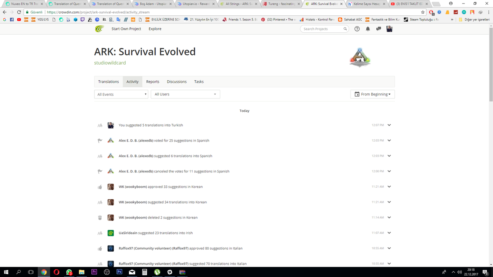Click the Start Own Project link
Image resolution: width=493 pixels, height=277 pixels.
[x=126, y=29]
